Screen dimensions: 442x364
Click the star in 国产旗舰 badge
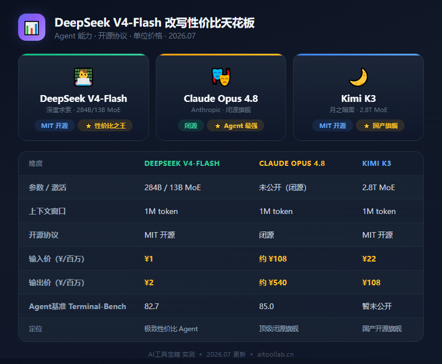(367, 126)
